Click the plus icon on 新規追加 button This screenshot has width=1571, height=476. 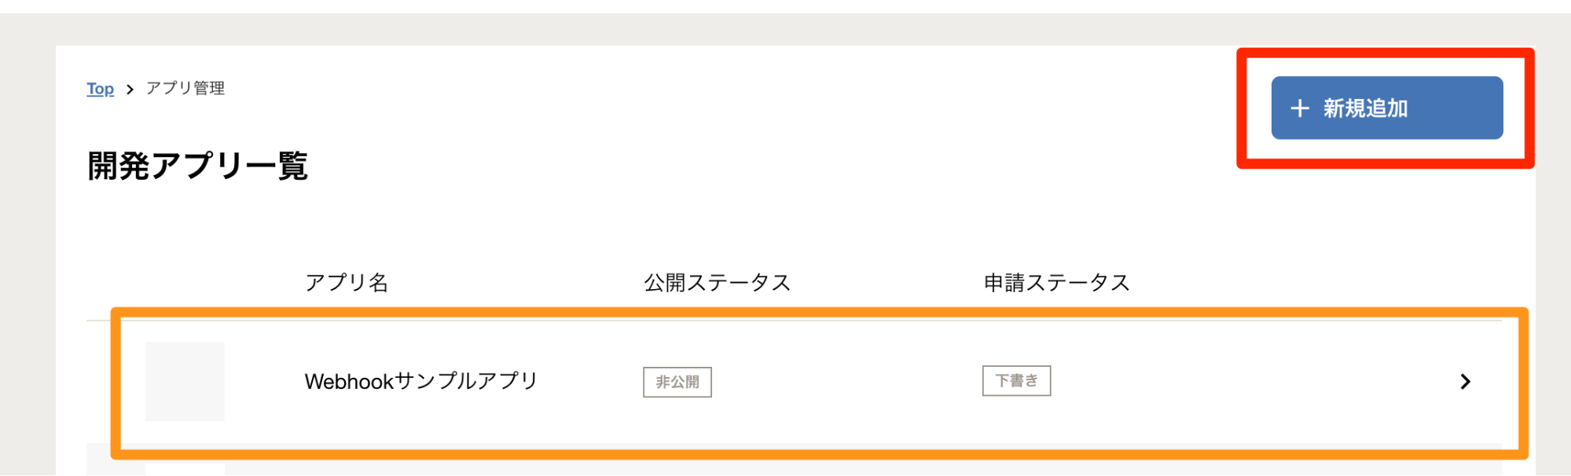[1300, 108]
